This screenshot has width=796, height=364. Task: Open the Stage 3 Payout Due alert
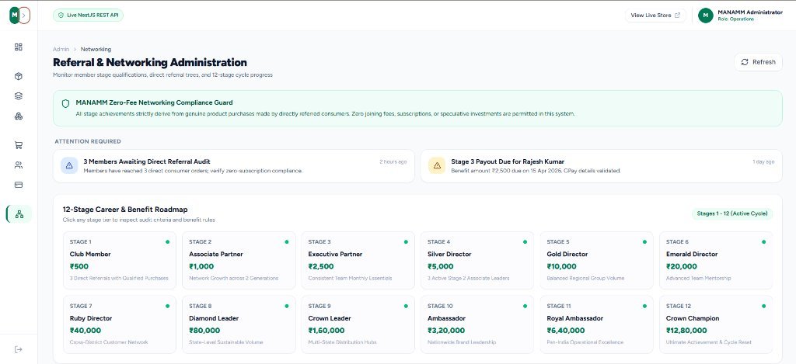[601, 166]
